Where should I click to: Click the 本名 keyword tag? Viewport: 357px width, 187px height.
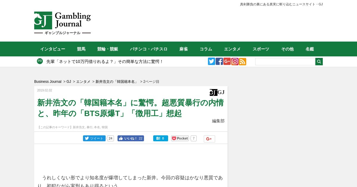tap(97, 127)
